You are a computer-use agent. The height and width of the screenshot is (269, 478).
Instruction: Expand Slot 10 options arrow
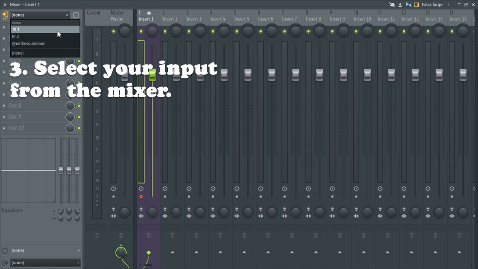(4, 128)
